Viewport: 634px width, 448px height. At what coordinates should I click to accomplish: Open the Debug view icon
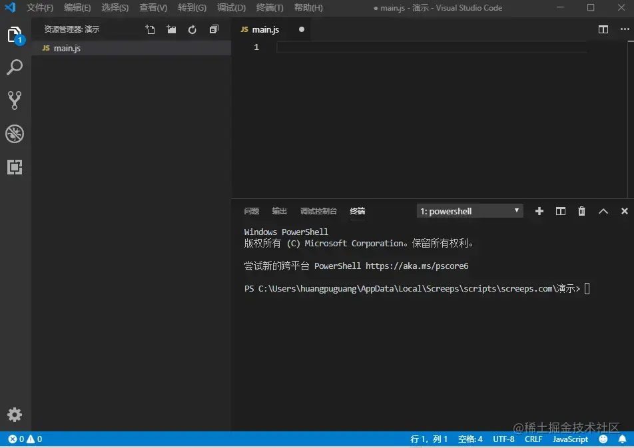(x=15, y=134)
